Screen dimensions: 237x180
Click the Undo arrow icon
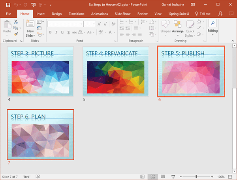tap(16, 5)
